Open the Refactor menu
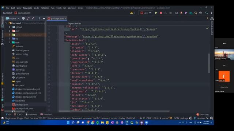234x131 pixels. pos(45,8)
